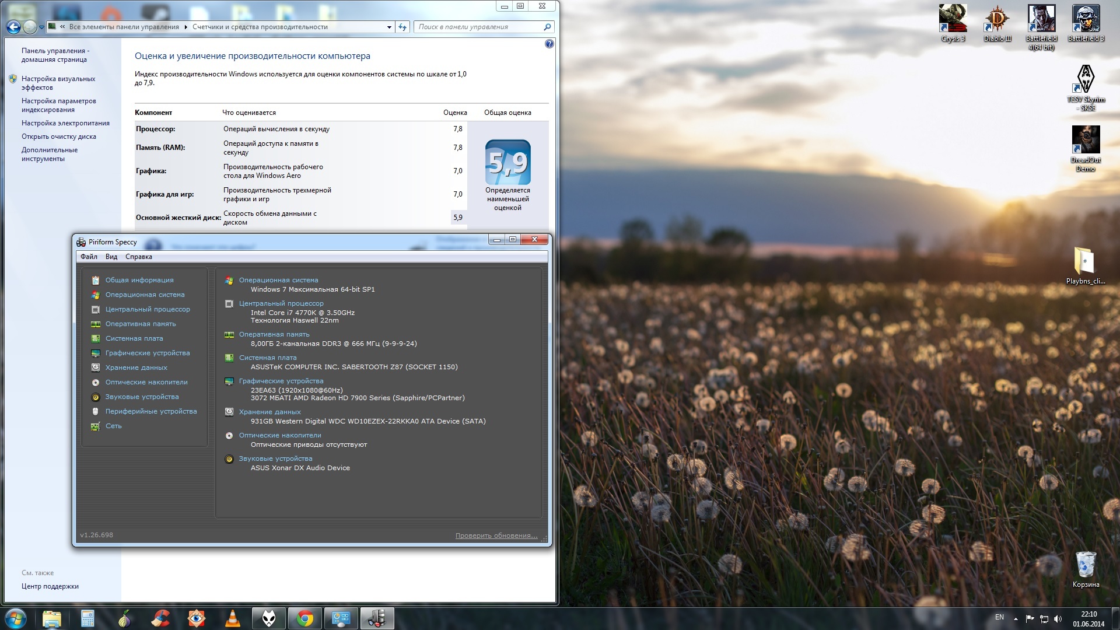This screenshot has width=1120, height=630.
Task: Open the Файл menu in Speccy
Action: pyautogui.click(x=89, y=257)
